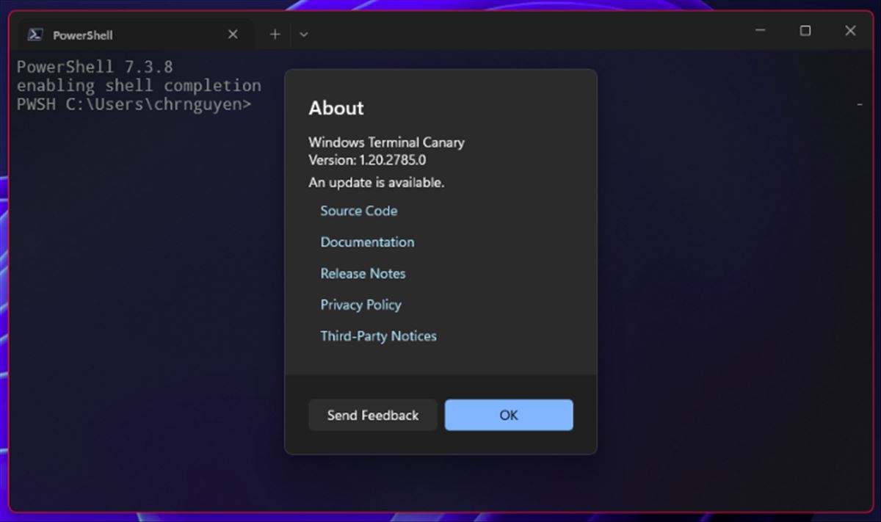Click the PowerShell icon in the tab
This screenshot has height=522, width=881.
pos(35,35)
